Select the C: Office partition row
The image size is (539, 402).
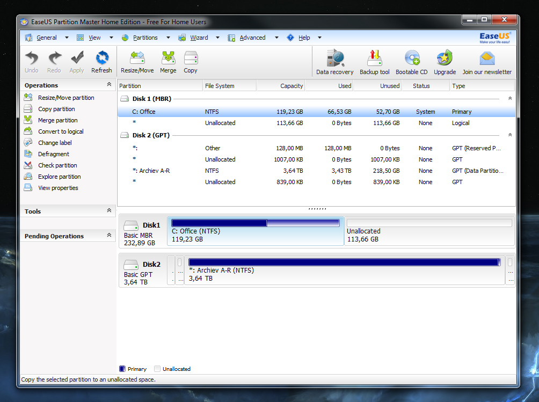tap(316, 112)
